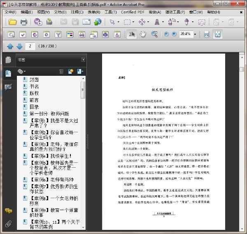Open the Comments panel icon in the sidebar
247x234 pixels.
pos(8,211)
